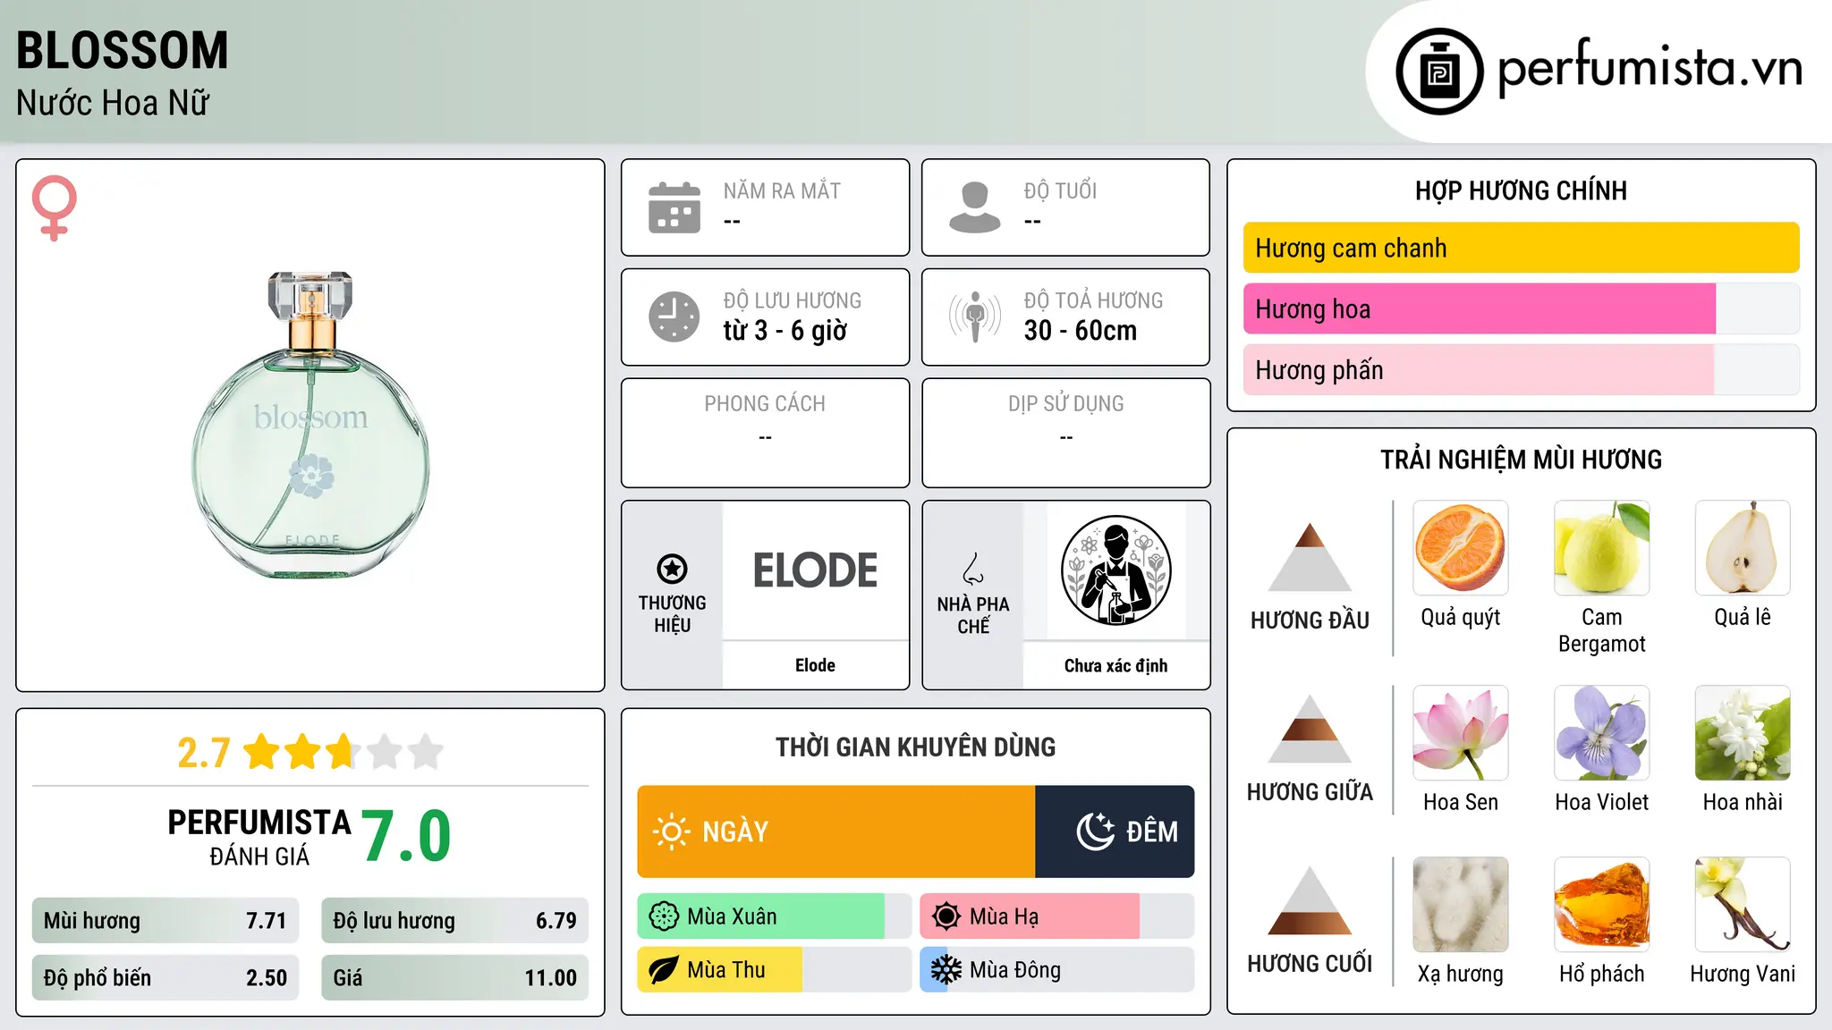Select the 'Chưa xác định' perfumer caption

1115,665
